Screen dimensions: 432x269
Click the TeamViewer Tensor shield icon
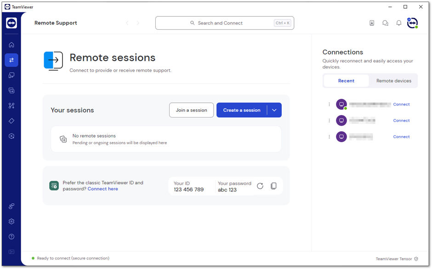416,259
